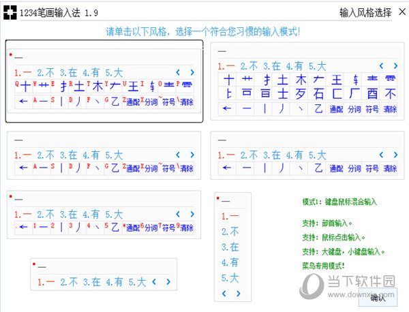Image resolution: width=409 pixels, height=312 pixels.
Task: Click the 9-labeled 清除 clear button
Action: tap(185, 228)
